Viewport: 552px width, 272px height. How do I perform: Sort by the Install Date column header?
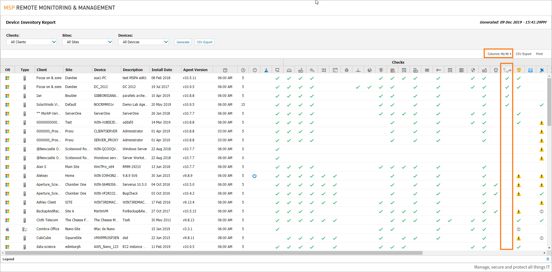click(x=165, y=70)
